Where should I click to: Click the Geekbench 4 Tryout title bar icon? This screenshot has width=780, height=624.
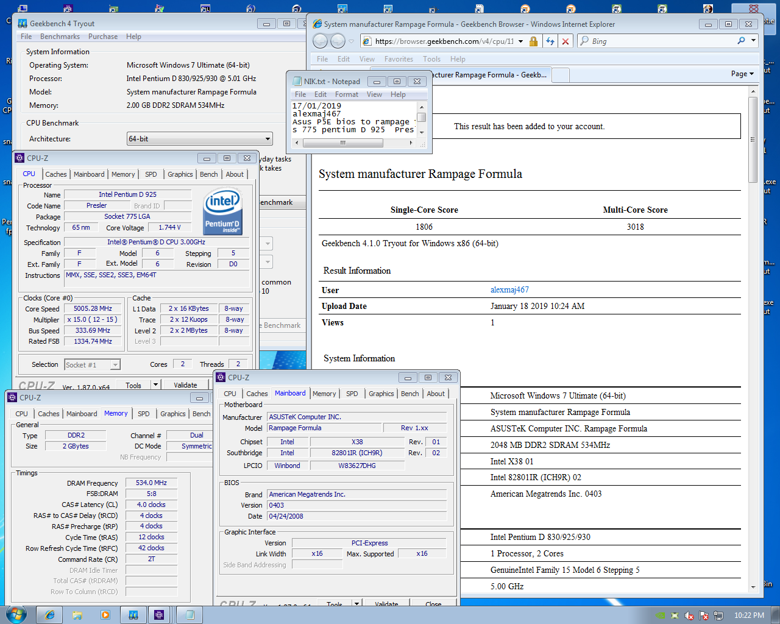click(23, 24)
